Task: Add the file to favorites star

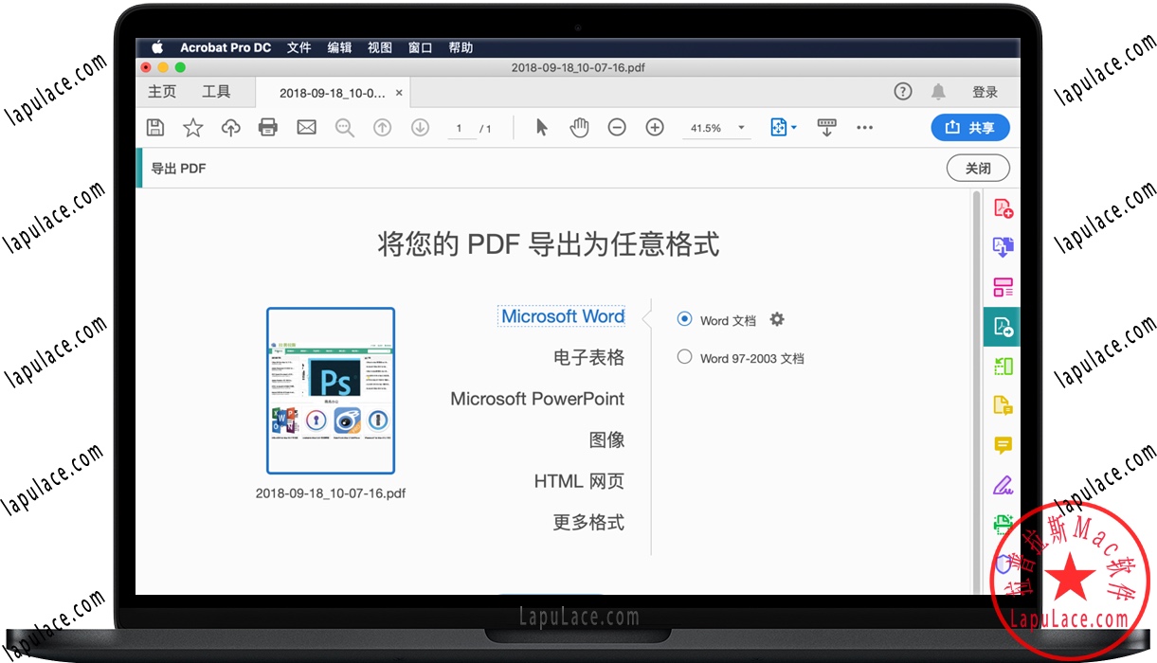Action: click(192, 127)
